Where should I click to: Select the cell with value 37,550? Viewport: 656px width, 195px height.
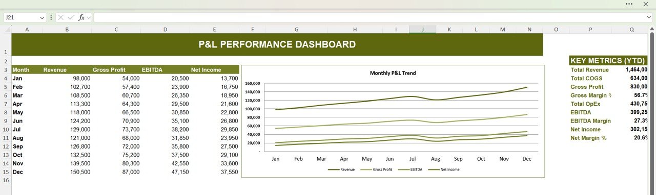tap(214, 172)
